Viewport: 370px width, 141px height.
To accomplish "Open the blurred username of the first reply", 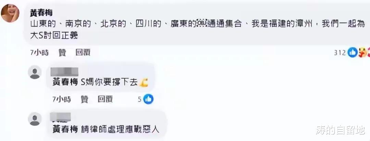I will 64,72.
